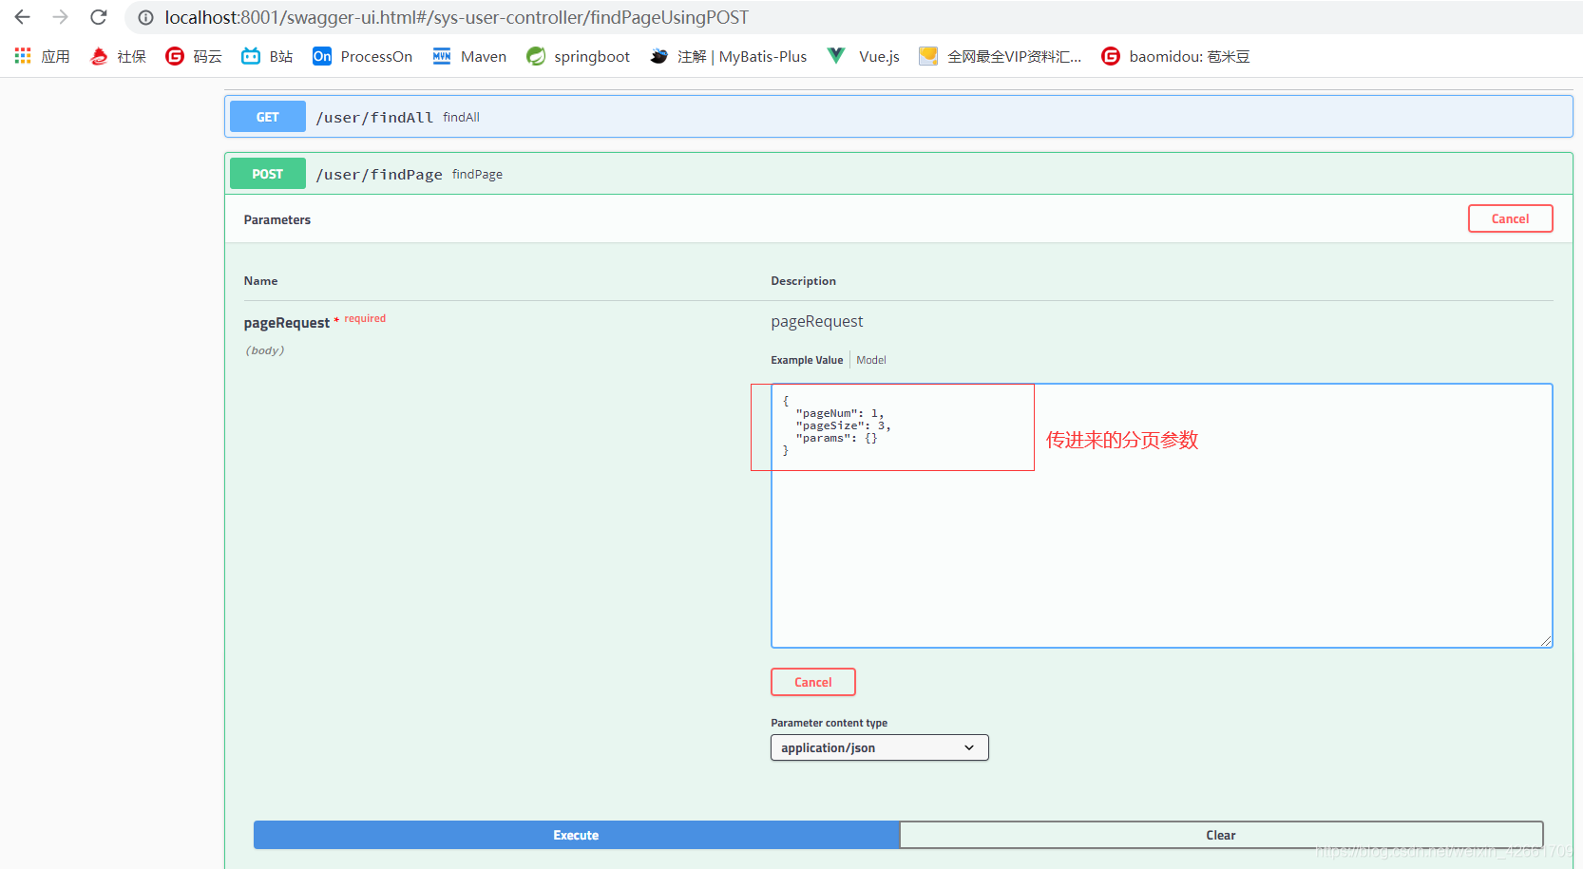1583x869 pixels.
Task: Reload the Swagger UI page
Action: [98, 16]
